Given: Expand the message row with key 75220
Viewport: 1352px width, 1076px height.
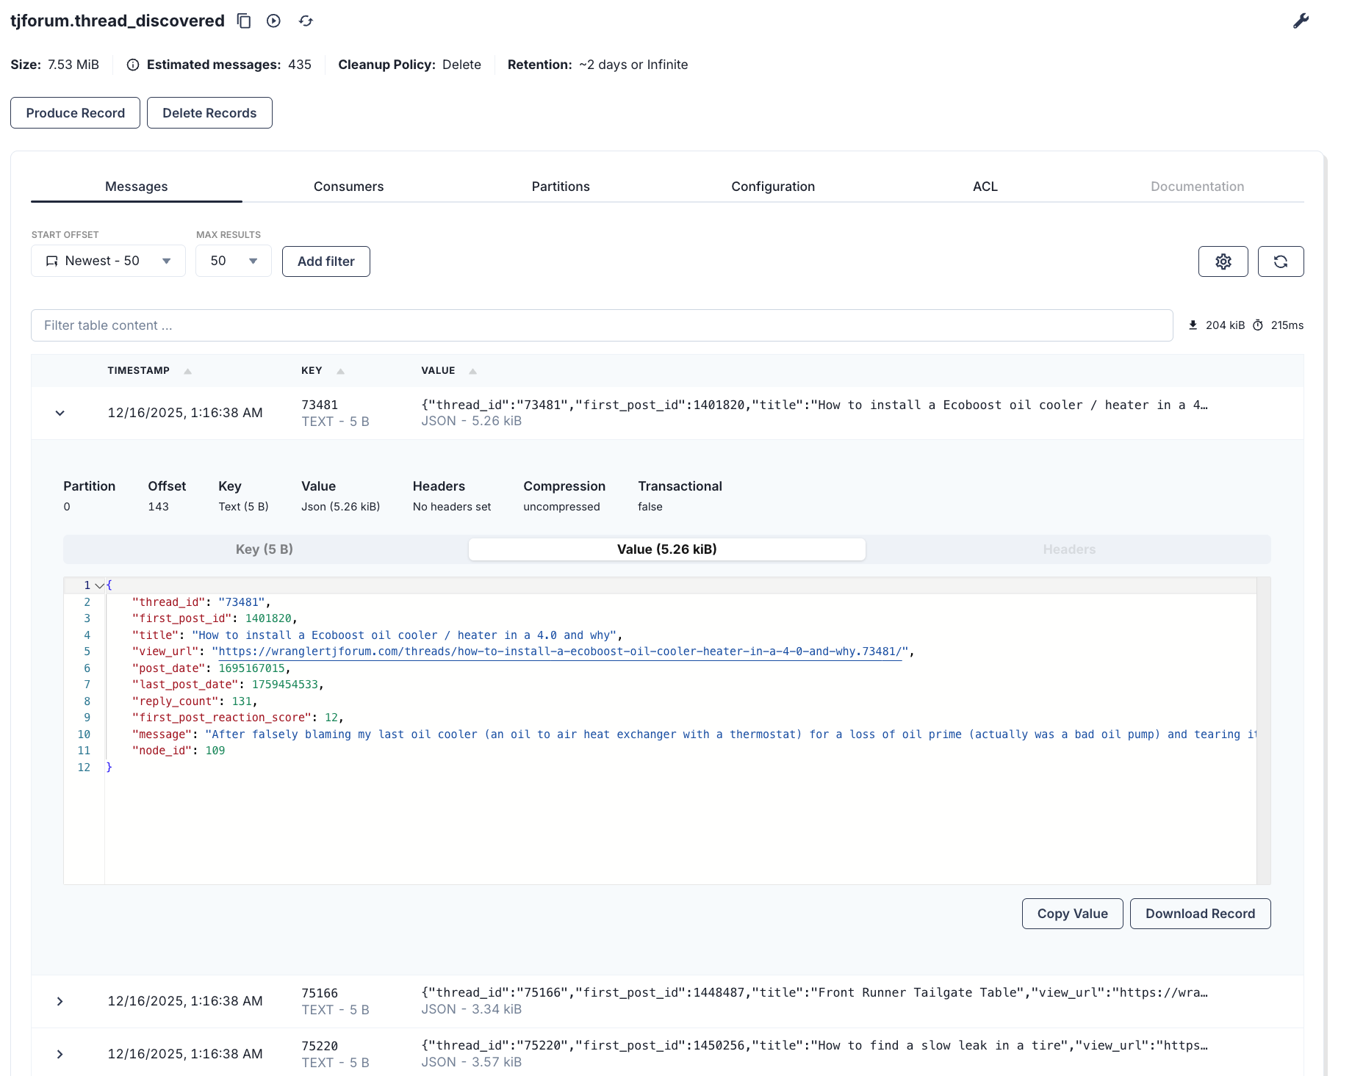Looking at the screenshot, I should tap(60, 1054).
